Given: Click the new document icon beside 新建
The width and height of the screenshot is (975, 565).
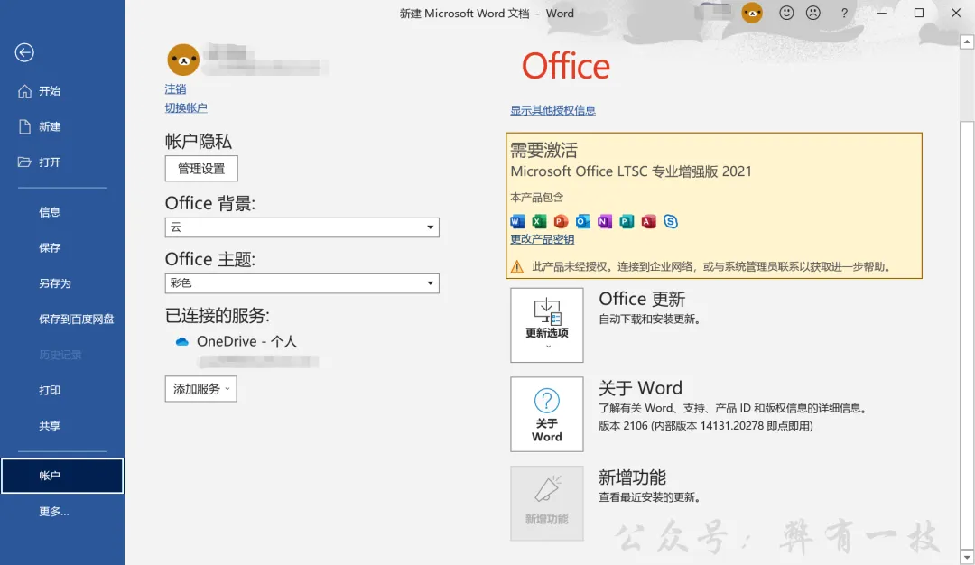Looking at the screenshot, I should (x=24, y=126).
